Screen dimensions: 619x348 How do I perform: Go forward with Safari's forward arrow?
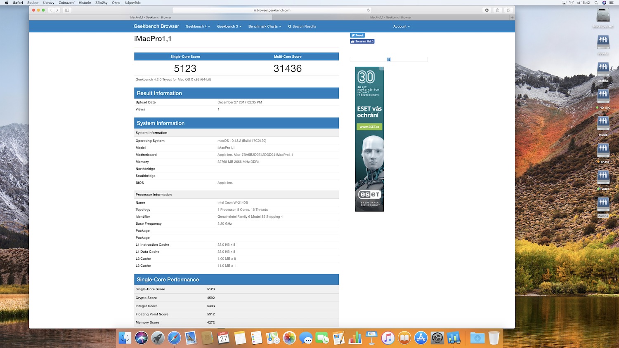coord(57,10)
